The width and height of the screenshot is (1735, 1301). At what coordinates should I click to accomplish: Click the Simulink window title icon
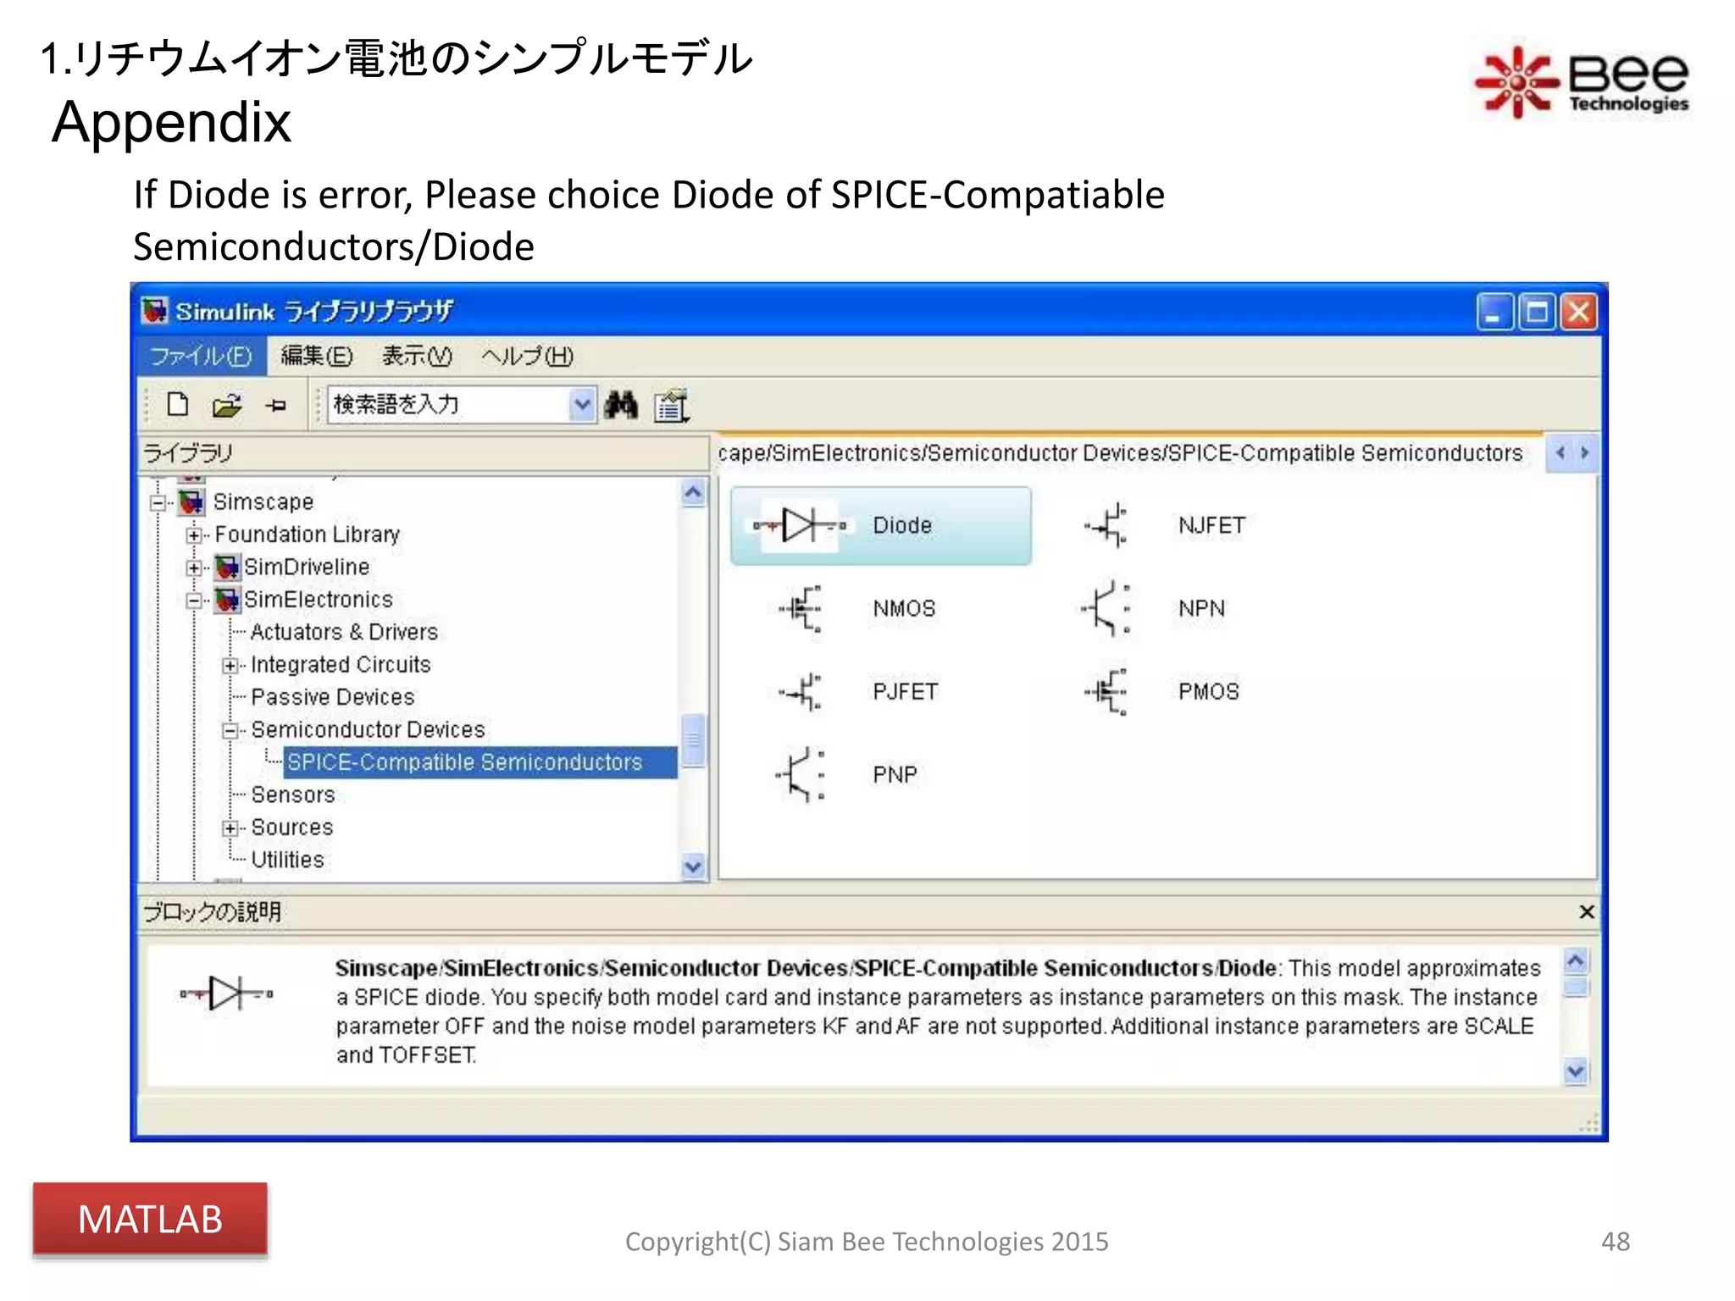(x=154, y=311)
